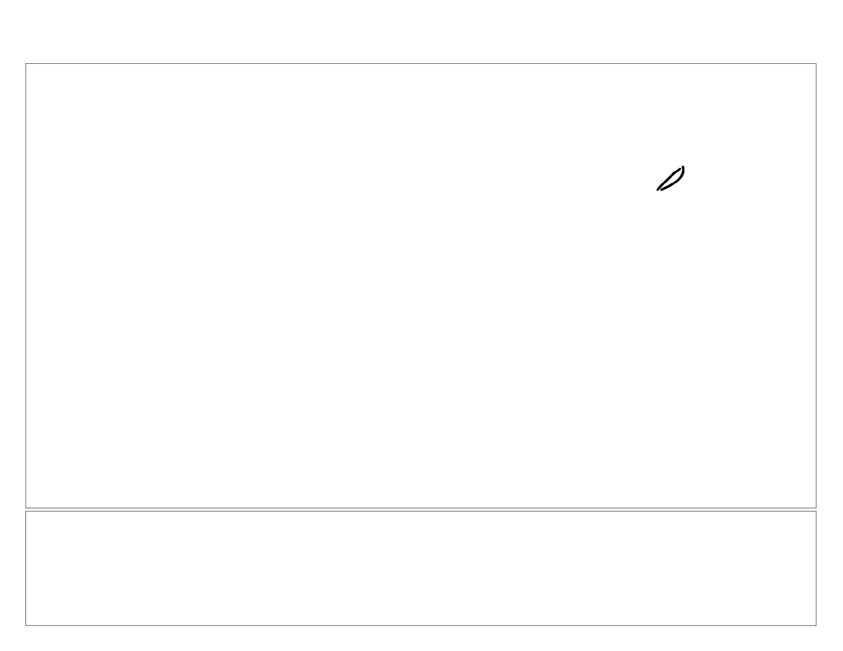843x651 pixels.
Task: Click the right border of the lower panel
Action: 816,568
